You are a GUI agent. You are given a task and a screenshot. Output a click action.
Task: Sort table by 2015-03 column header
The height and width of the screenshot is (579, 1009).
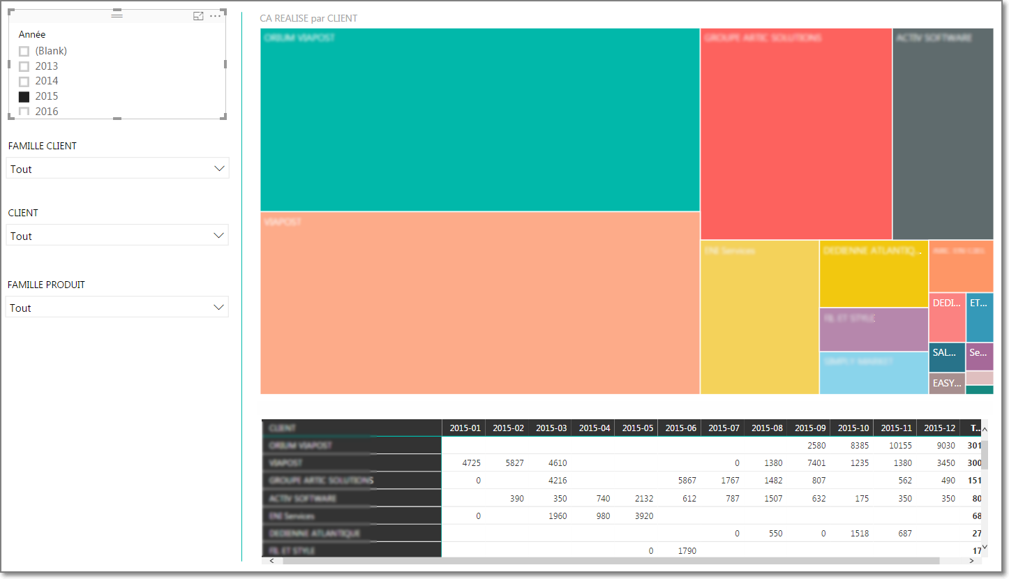[x=551, y=428]
